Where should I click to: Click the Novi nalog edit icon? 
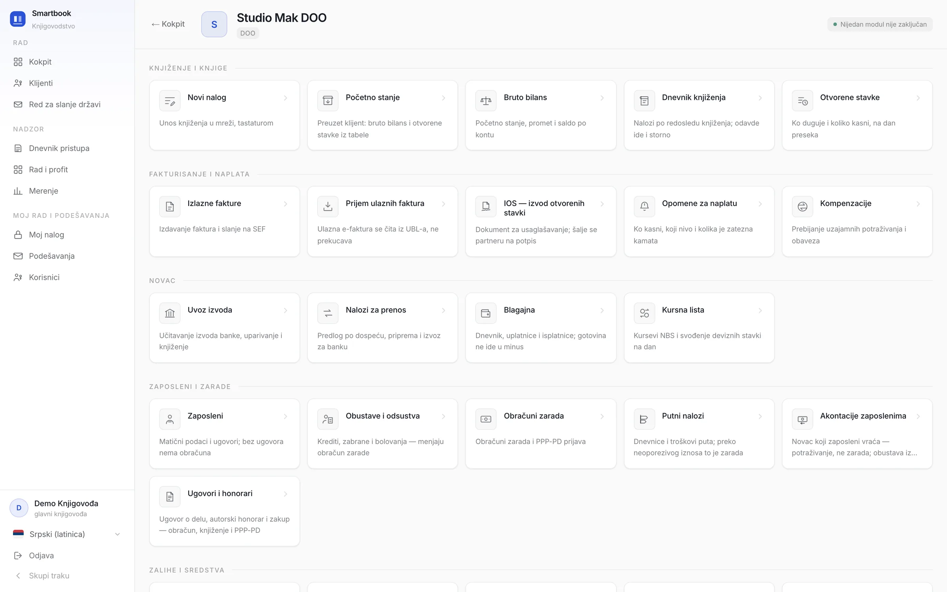(x=170, y=101)
